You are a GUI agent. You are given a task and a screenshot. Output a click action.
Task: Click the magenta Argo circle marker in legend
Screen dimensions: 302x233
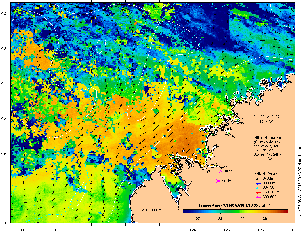(220, 172)
